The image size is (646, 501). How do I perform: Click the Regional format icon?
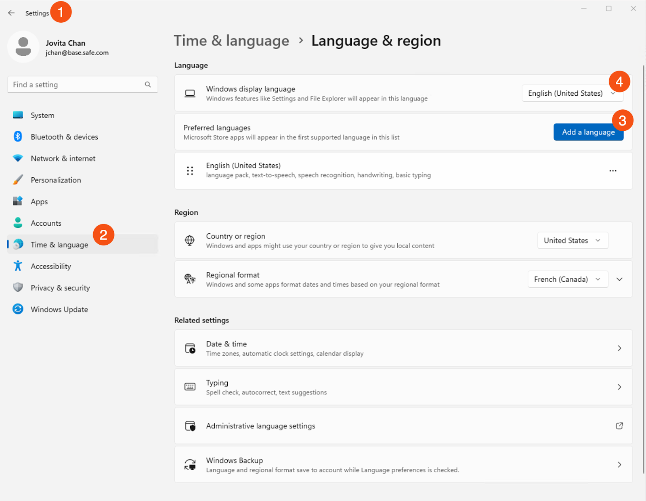(190, 279)
